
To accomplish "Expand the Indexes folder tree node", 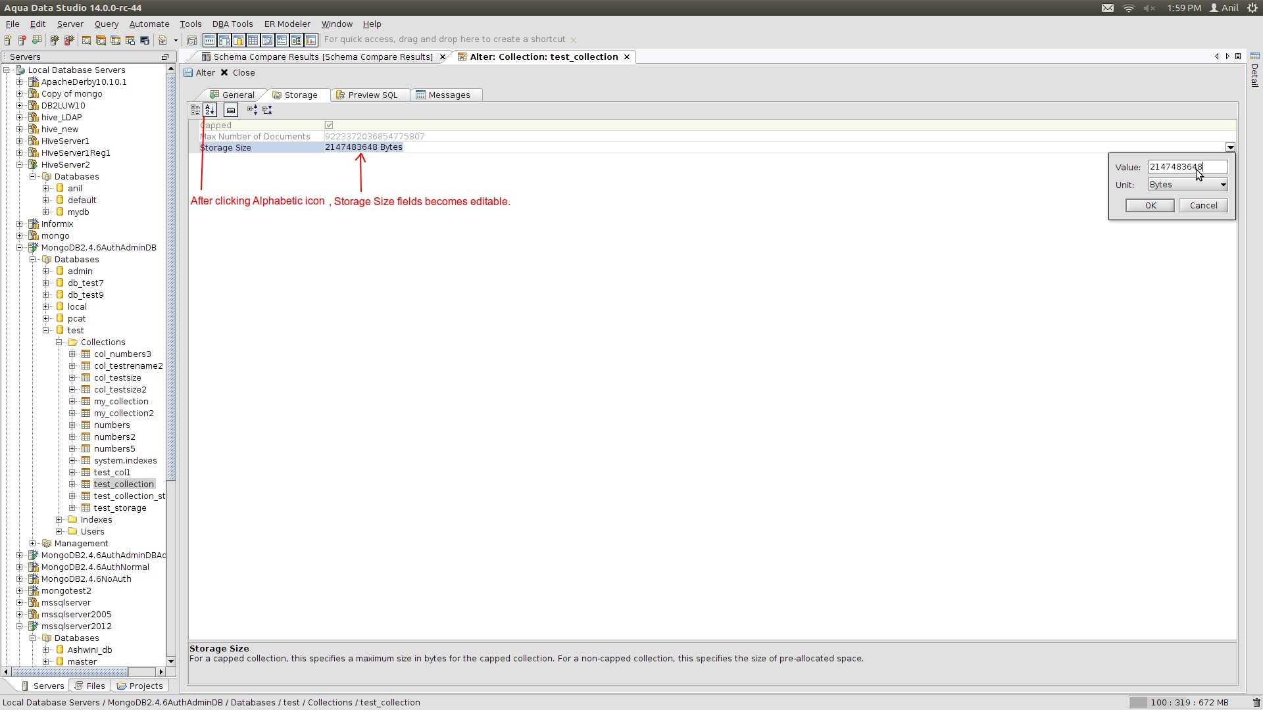I will click(59, 520).
